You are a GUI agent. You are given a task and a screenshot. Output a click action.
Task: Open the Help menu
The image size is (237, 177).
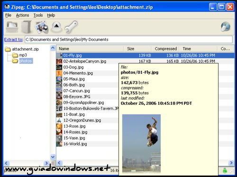51,15
